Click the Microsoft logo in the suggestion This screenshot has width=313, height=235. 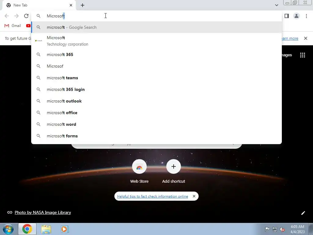pyautogui.click(x=39, y=41)
